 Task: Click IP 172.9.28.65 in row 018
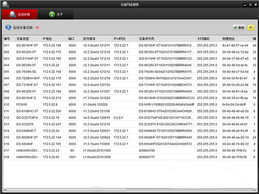51,157
